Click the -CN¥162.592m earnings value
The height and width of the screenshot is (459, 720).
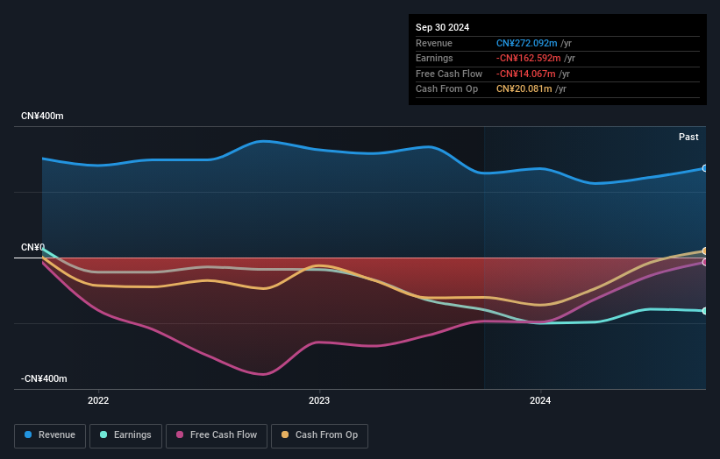coord(528,58)
